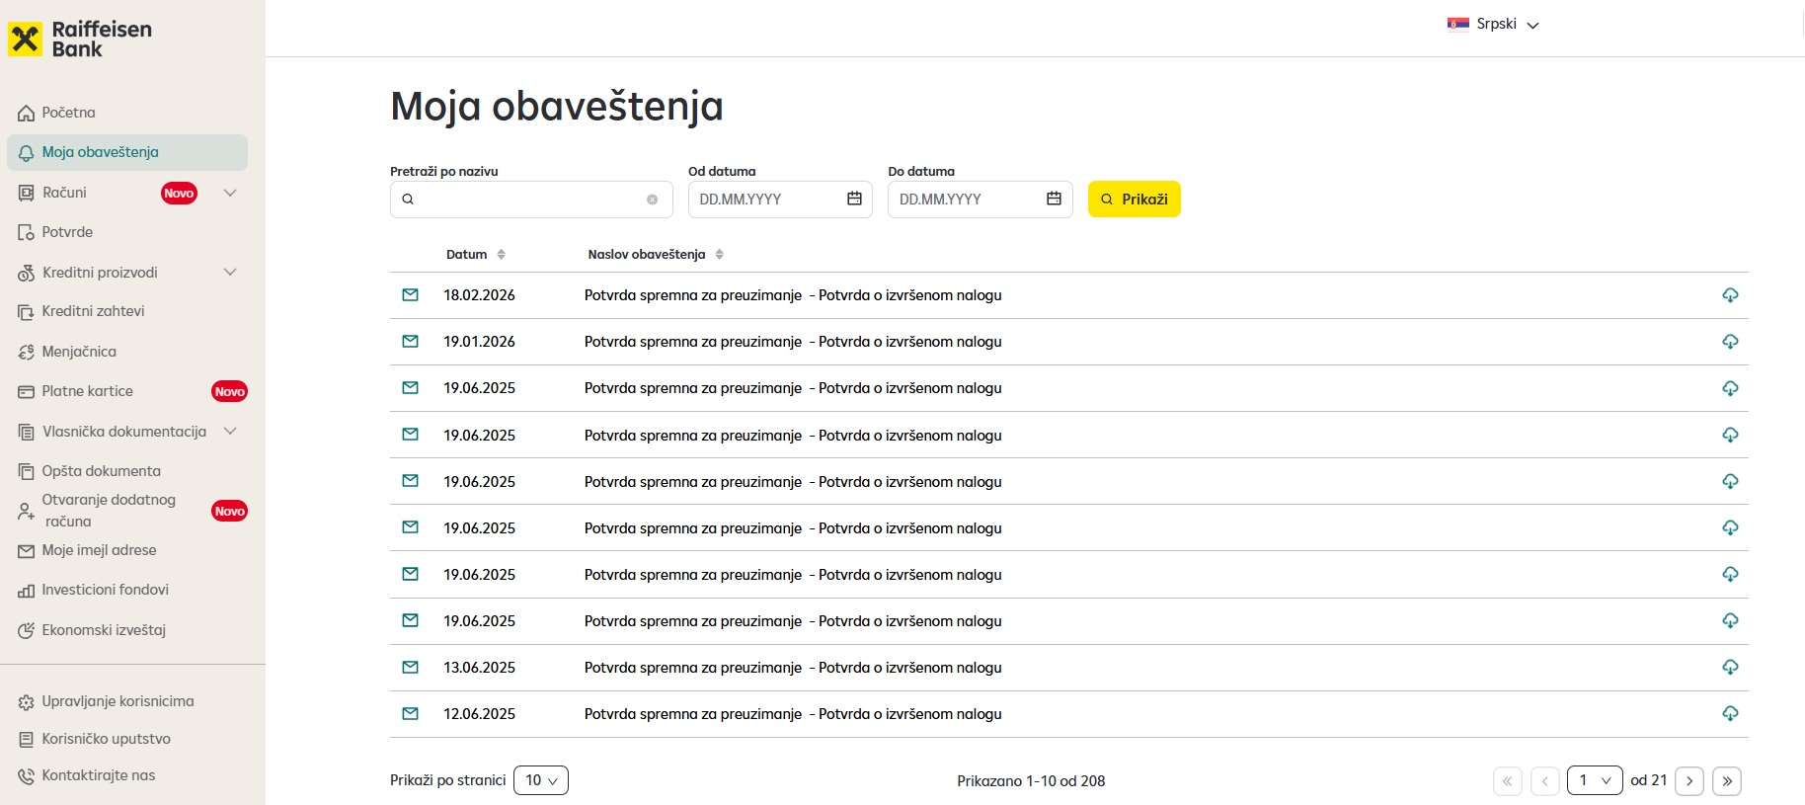This screenshot has width=1805, height=805.
Task: Click the Raiffeisen Bank logo
Action: pos(80,40)
